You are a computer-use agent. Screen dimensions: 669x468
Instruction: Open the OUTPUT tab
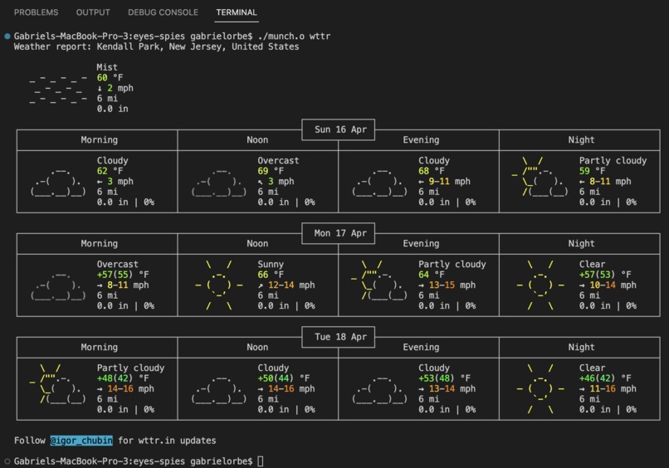click(x=93, y=12)
